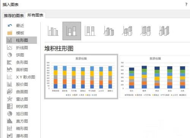Select the 面积图 area chart category

pos(22,70)
